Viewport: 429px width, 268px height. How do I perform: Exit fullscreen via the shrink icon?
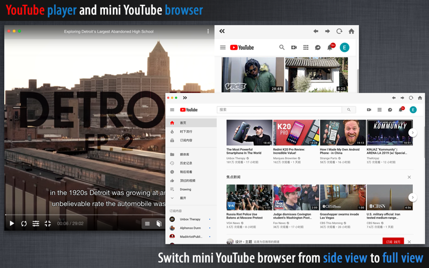[48, 224]
